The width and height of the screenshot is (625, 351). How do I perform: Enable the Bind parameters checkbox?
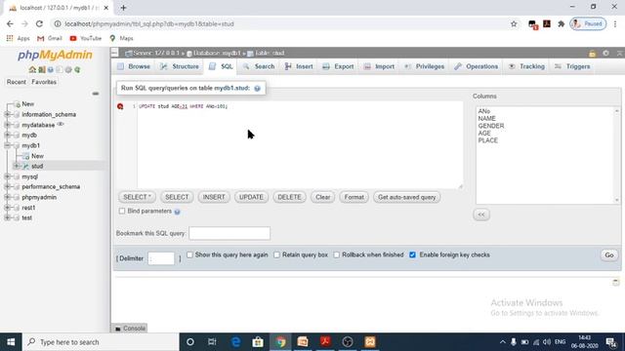[x=122, y=211]
